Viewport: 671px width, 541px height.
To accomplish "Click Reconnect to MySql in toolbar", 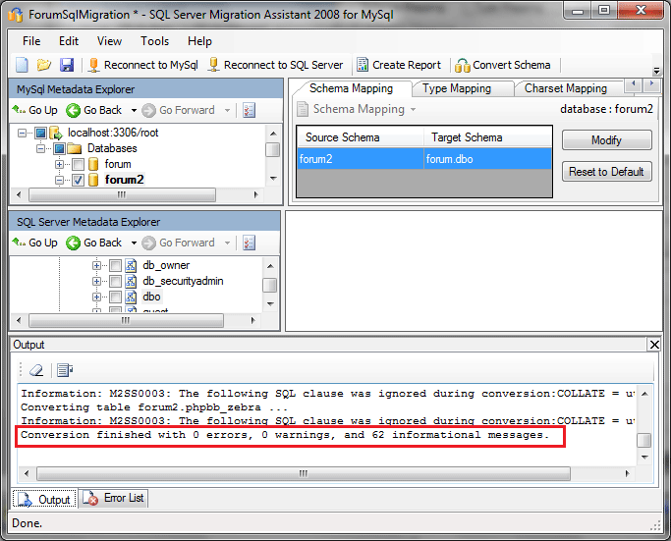I will (x=142, y=65).
